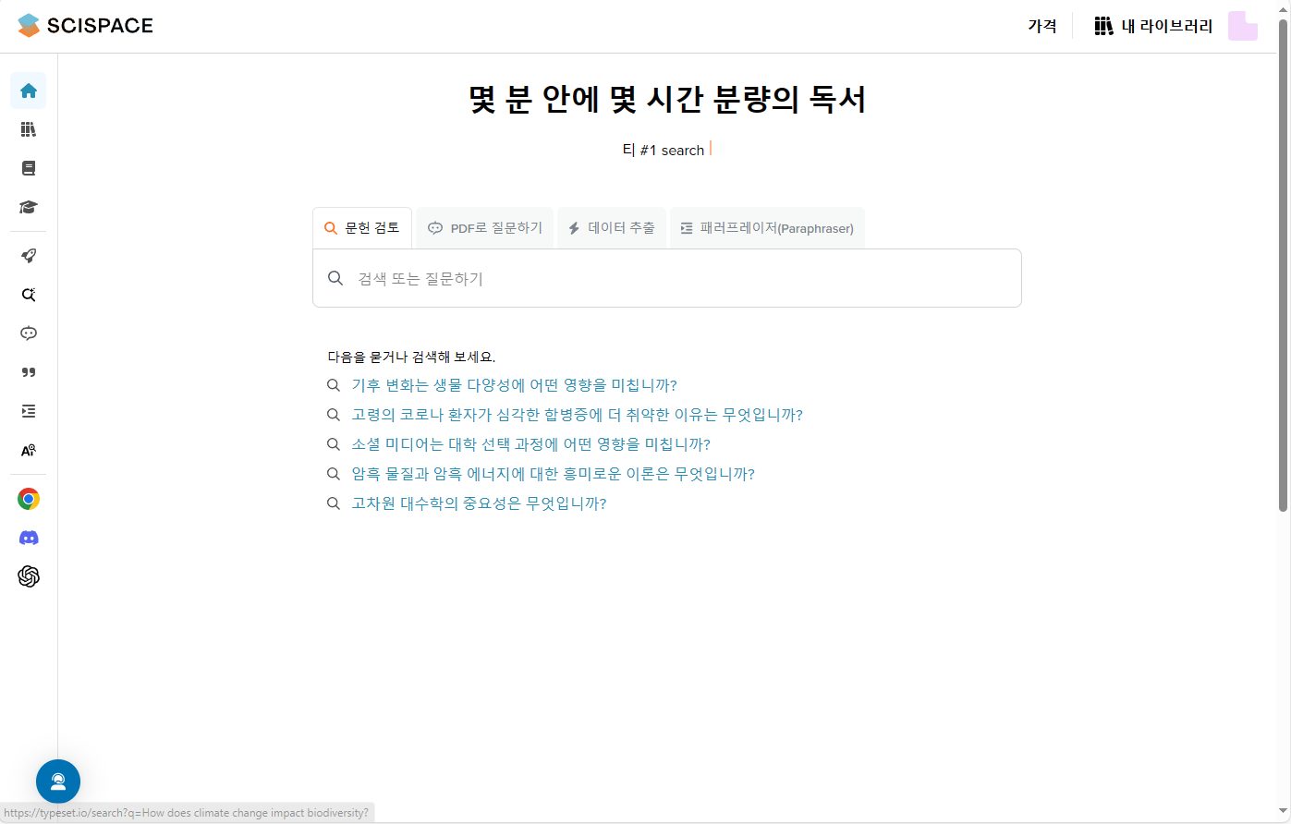1291x824 pixels.
Task: Click the pink user avatar
Action: pos(1243,26)
